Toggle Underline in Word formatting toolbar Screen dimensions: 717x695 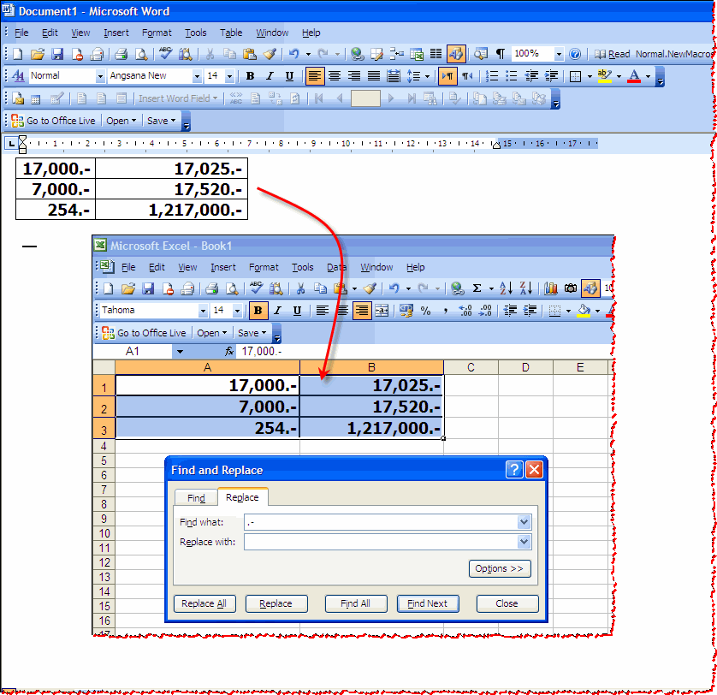[x=289, y=76]
